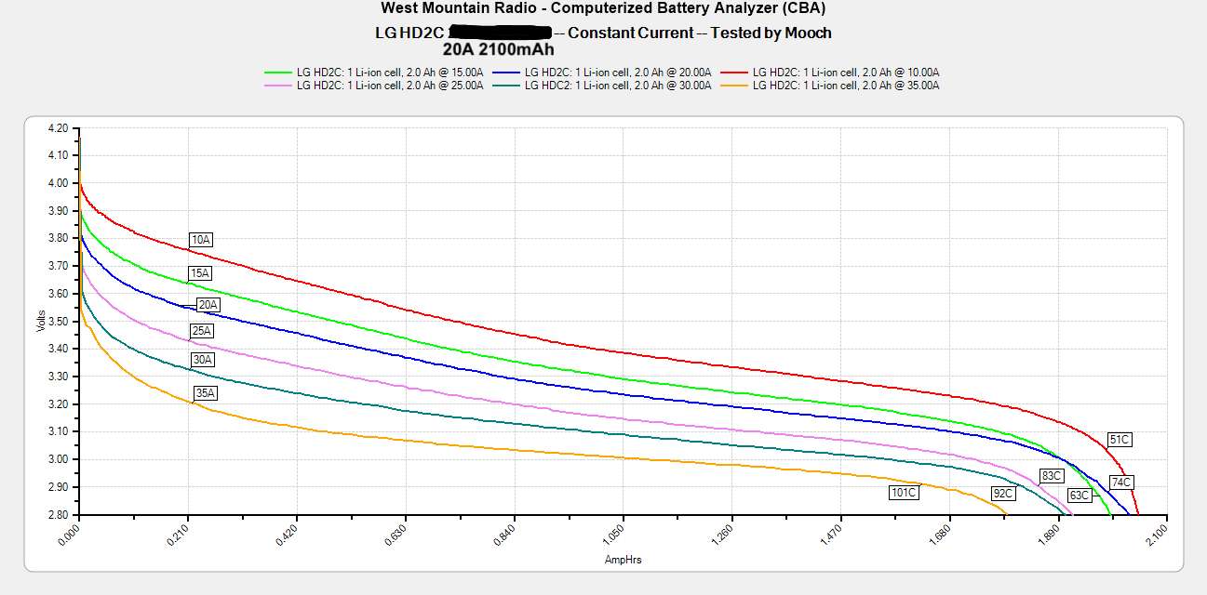
Task: Select the pink 25.00A legend entry text
Action: pyautogui.click(x=390, y=86)
